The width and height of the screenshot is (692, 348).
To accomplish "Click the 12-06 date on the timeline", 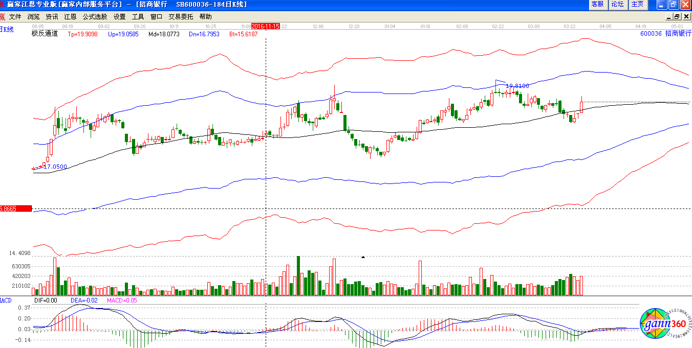I will click(x=318, y=26).
